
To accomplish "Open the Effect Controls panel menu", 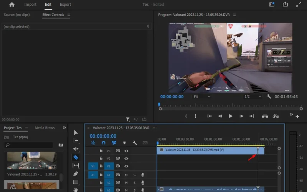I will (69, 15).
